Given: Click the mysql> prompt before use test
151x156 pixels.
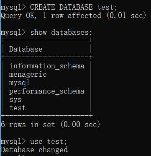Looking at the screenshot, I should pos(13,142).
